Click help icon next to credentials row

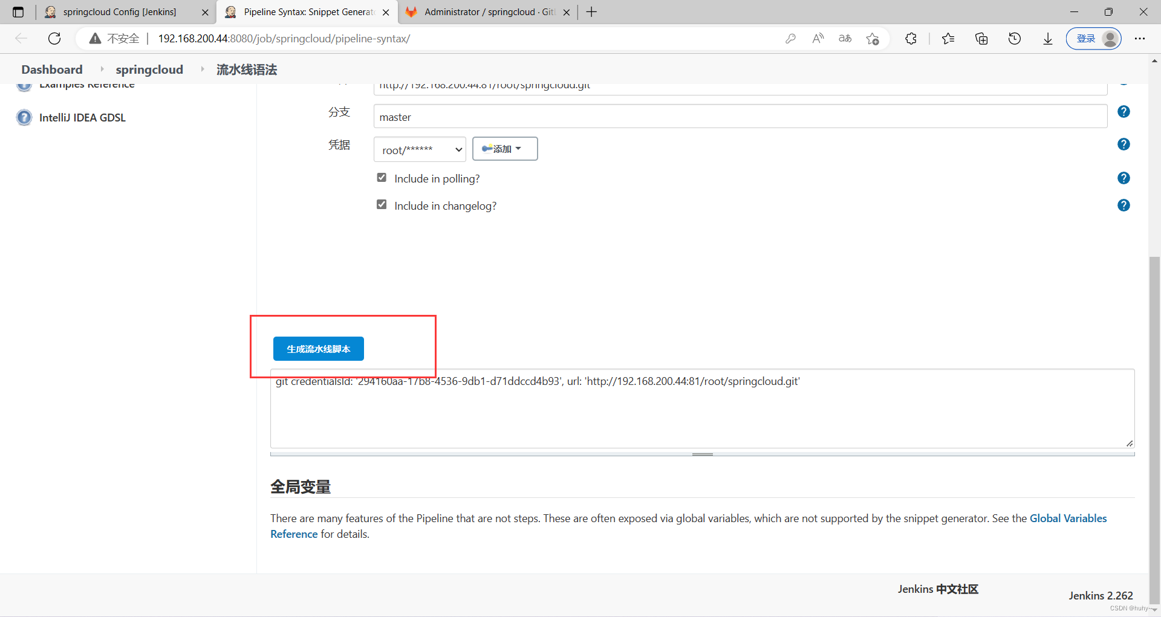[x=1124, y=144]
